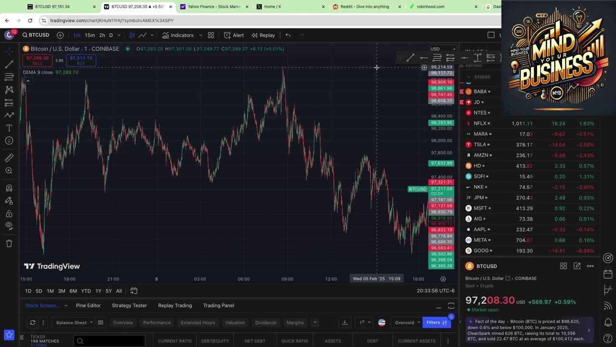This screenshot has width=616, height=347.
Task: Click the blue BUY price button
Action: [81, 60]
